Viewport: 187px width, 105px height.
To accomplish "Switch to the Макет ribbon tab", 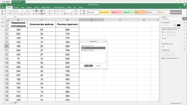I will [x=22, y=8].
